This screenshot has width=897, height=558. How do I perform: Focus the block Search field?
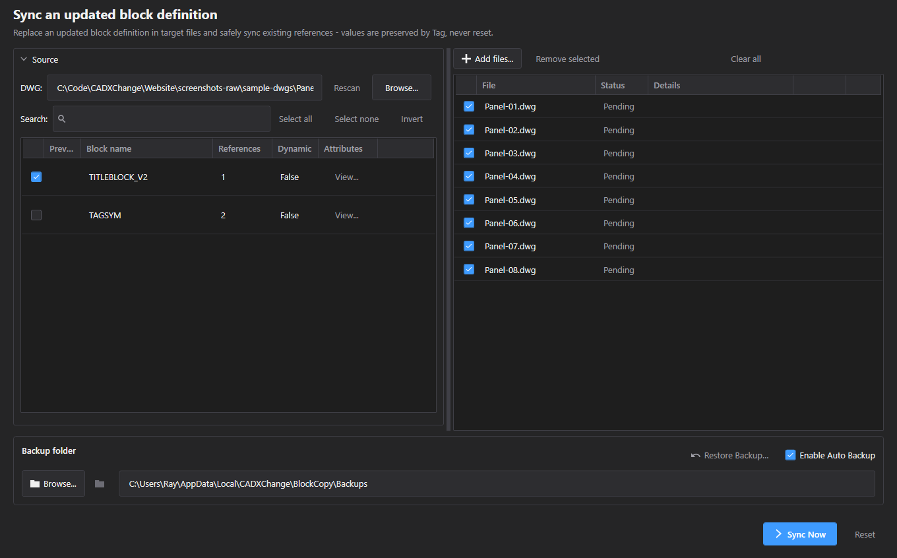click(x=162, y=119)
